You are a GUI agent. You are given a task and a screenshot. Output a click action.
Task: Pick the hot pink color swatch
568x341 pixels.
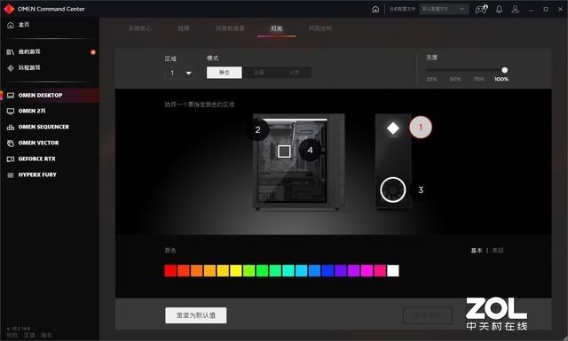(x=380, y=270)
